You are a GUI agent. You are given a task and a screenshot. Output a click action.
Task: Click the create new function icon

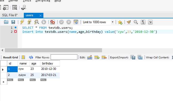pyautogui.click(x=6, y=7)
